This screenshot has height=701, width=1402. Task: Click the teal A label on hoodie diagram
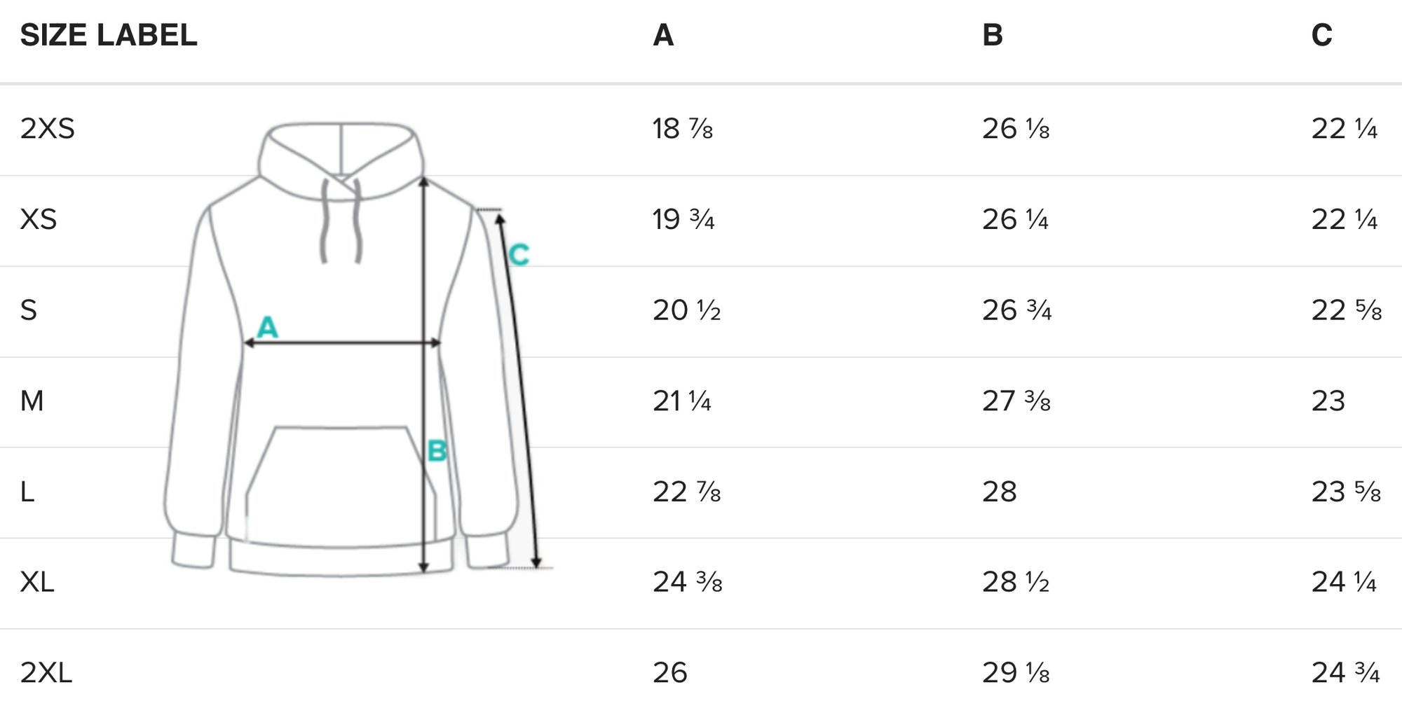click(267, 327)
